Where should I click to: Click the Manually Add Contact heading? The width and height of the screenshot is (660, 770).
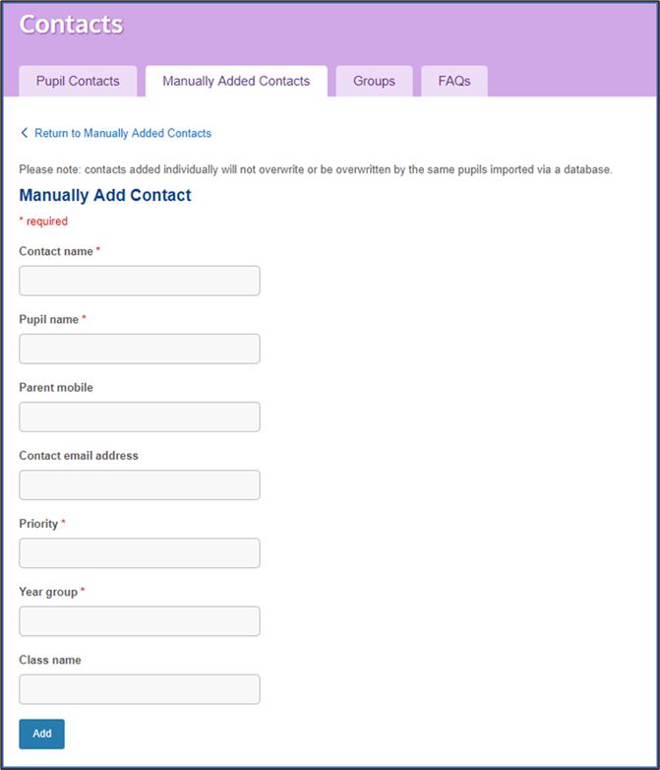pyautogui.click(x=105, y=195)
